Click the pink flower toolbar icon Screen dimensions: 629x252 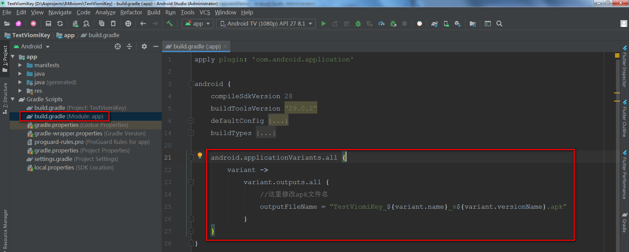click(33, 24)
